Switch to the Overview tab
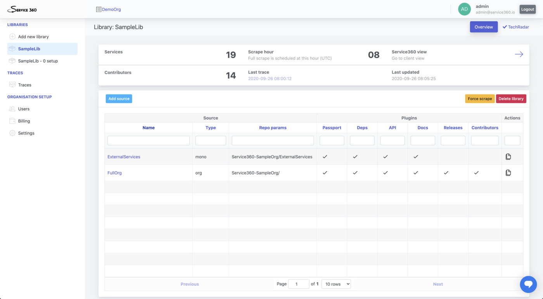Viewport: 543px width, 299px height. click(x=484, y=27)
